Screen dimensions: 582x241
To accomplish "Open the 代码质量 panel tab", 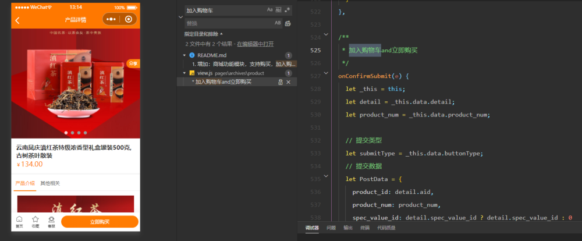I will click(386, 228).
